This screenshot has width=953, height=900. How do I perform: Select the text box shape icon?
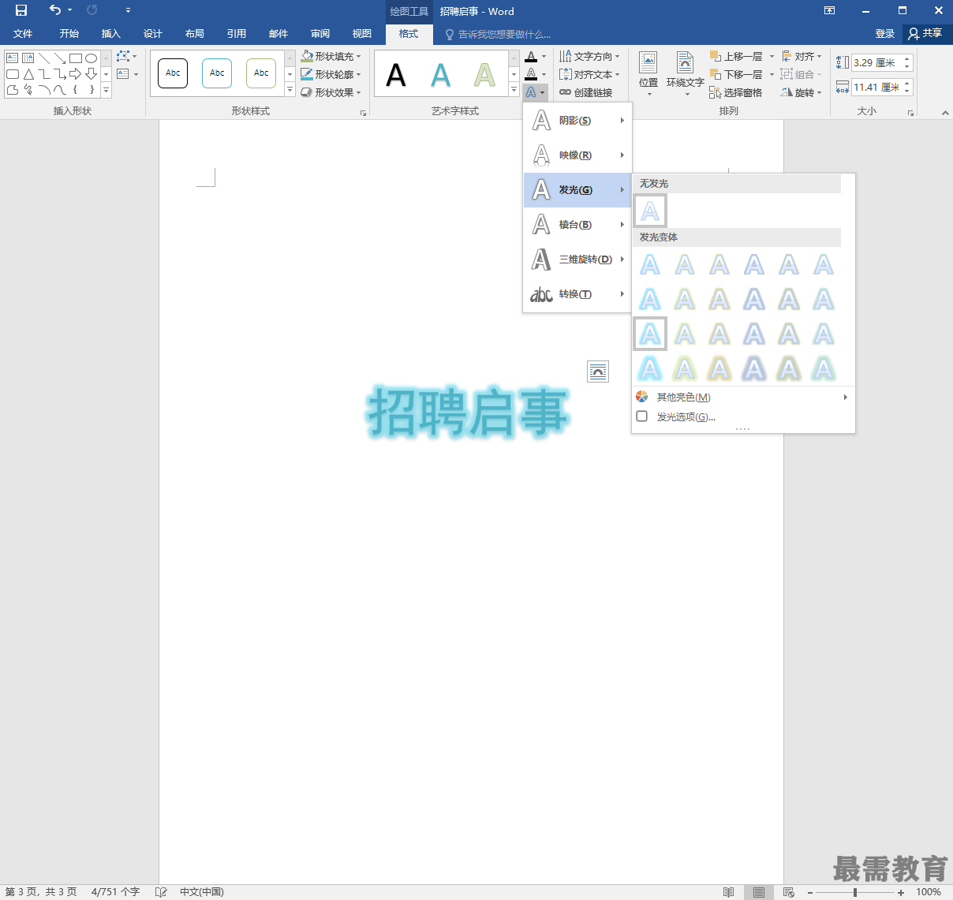[12, 58]
